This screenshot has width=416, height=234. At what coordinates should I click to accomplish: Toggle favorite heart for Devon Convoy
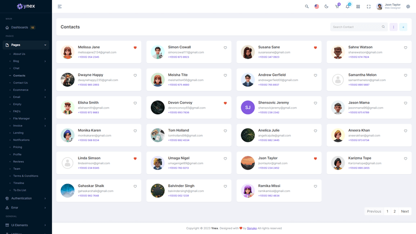coord(225,103)
